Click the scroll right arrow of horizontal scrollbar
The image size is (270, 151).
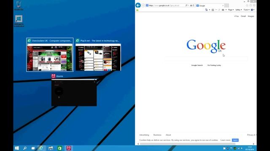(x=254, y=144)
